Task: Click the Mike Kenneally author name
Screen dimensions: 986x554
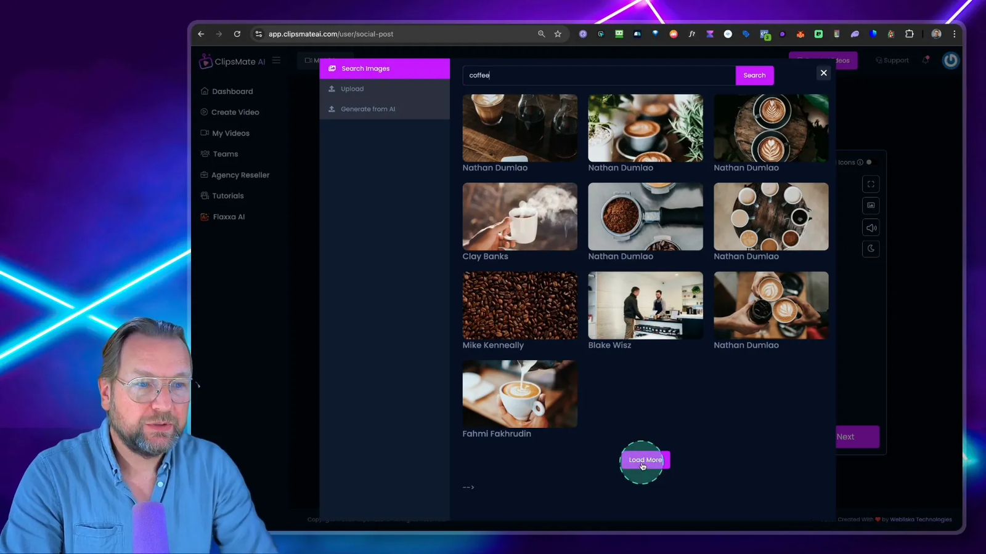Action: pos(493,345)
